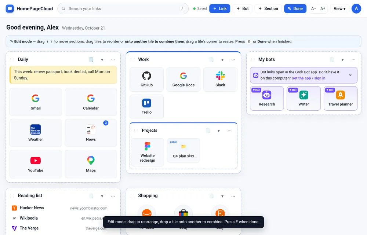Collapse the Reading list section
Image resolution: width=367 pixels, height=235 pixels.
point(102,196)
